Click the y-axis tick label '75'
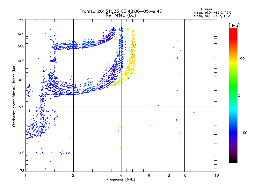This screenshot has height=191, width=255. point(22,171)
